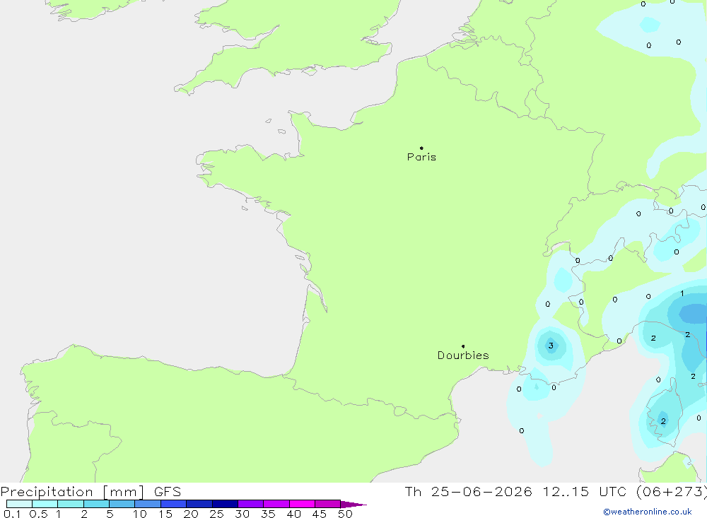Click the dark navy 25 mm legend swatch
The image size is (707, 518).
pyautogui.click(x=225, y=504)
